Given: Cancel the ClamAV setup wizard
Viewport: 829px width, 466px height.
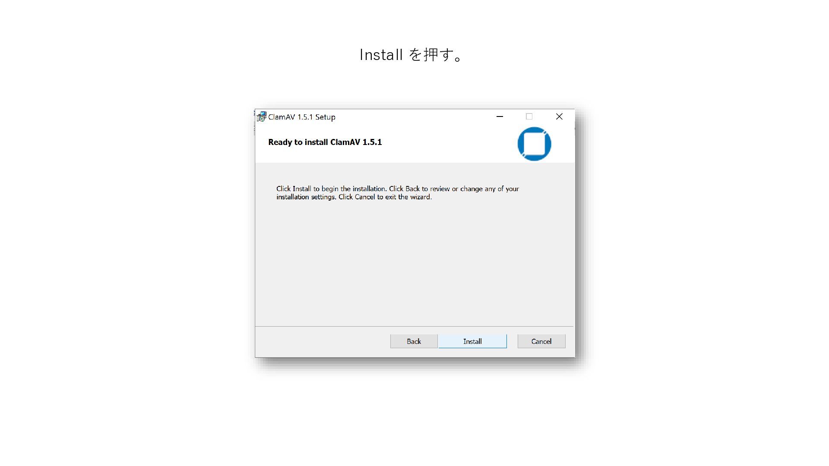Looking at the screenshot, I should pyautogui.click(x=541, y=341).
